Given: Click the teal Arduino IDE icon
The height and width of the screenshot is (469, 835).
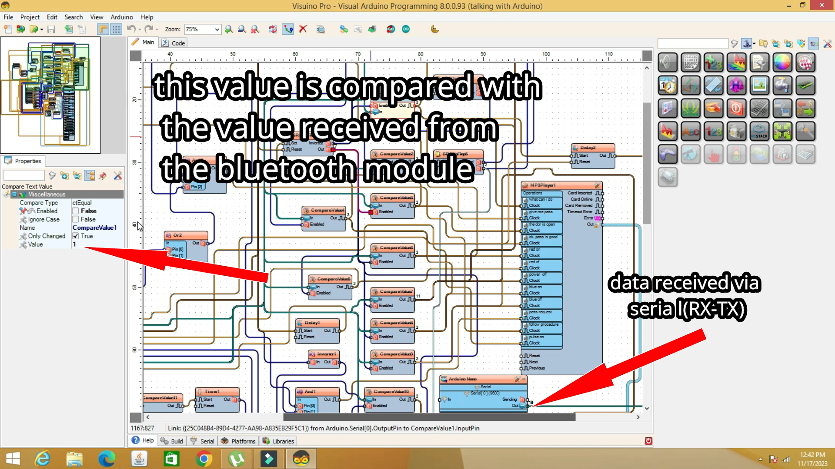Looking at the screenshot, I should pyautogui.click(x=406, y=30).
